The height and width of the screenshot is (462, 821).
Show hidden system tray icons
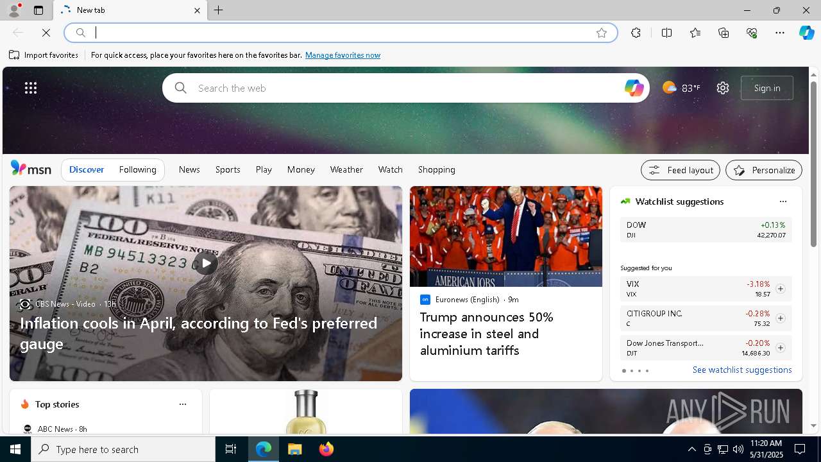691,449
